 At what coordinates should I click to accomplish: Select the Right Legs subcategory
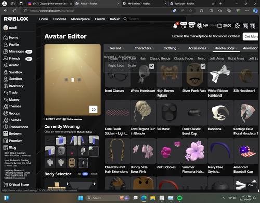tap(116, 66)
